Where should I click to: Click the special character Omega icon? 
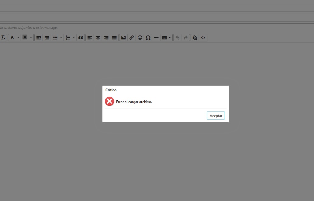pos(148,38)
